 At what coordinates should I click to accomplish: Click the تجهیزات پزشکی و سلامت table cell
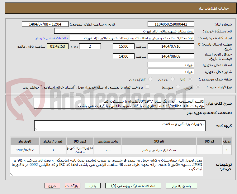80,150
